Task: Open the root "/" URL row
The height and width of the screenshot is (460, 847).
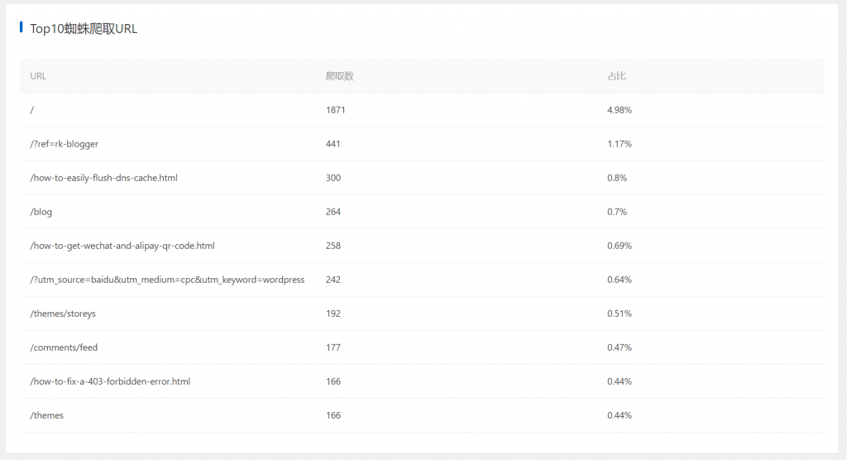Action: click(32, 110)
